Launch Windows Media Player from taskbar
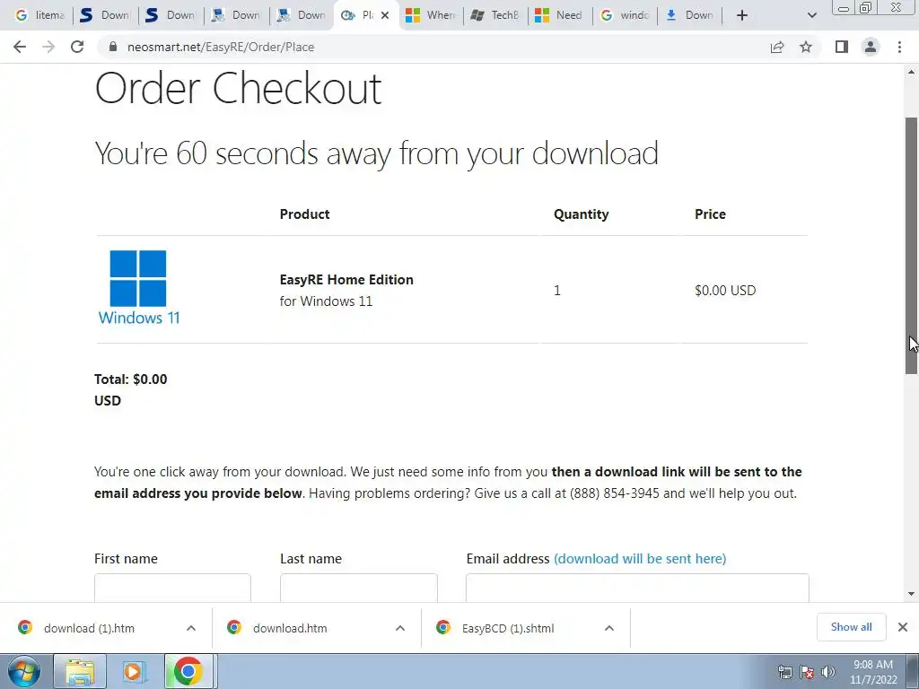919x689 pixels. coord(134,671)
